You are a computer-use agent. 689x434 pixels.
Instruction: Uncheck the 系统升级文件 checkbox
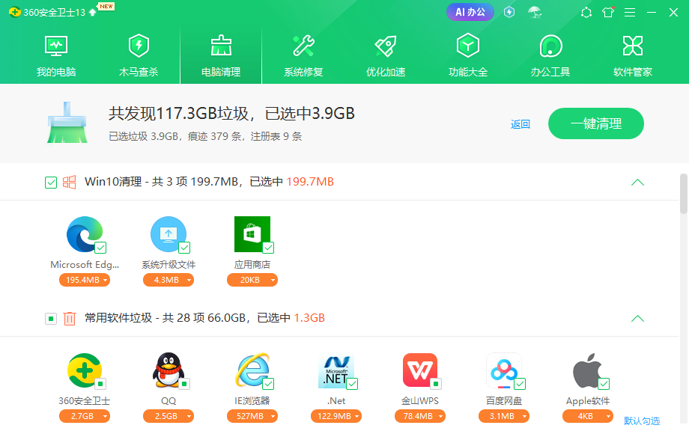[184, 248]
